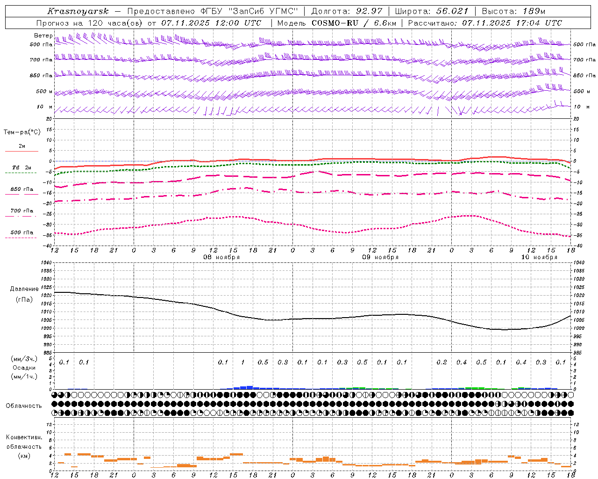Click the '(км)' unit under convective cloud label
Viewport: 598px width, 479px height.
click(x=24, y=455)
